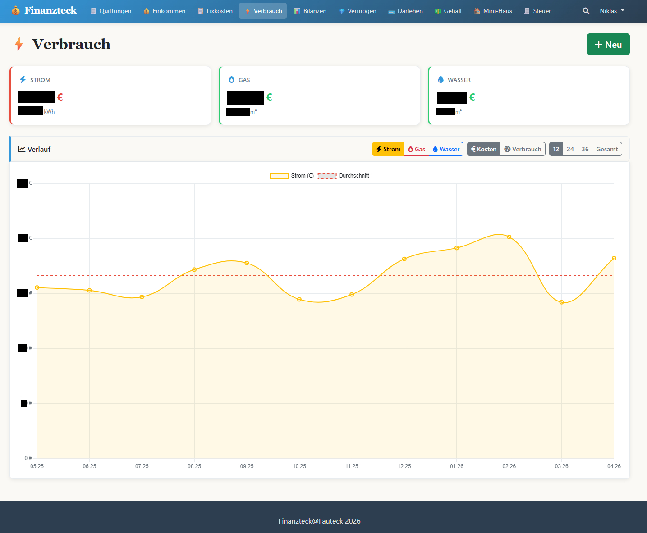Open the Vermögen page

(x=358, y=11)
